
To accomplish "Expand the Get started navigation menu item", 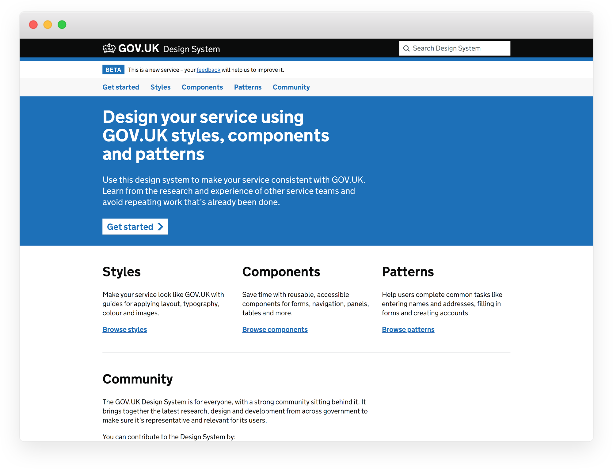I will coord(120,87).
